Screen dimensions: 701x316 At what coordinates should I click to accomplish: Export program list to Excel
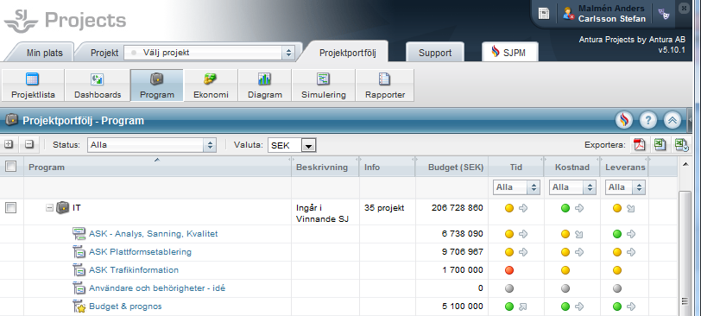(x=660, y=144)
